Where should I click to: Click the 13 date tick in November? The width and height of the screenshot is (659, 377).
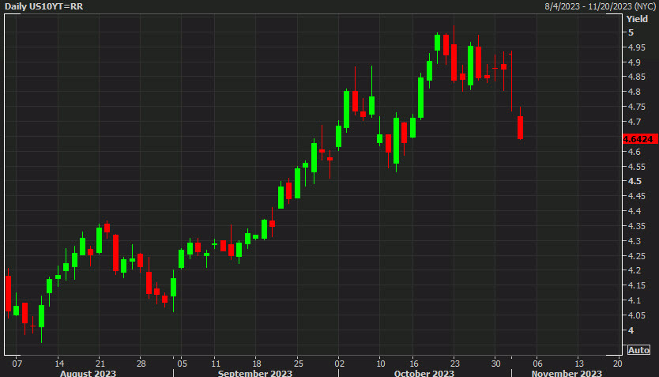point(578,364)
